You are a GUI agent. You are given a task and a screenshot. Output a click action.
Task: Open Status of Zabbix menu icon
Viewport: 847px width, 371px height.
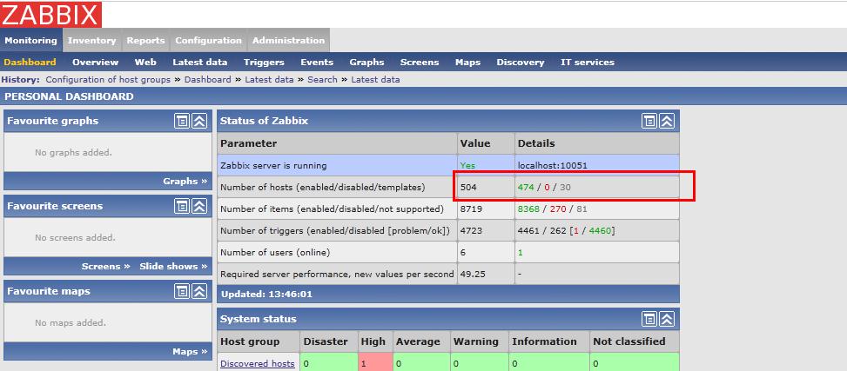[649, 121]
